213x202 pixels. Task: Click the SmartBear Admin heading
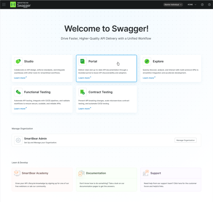click(35, 139)
